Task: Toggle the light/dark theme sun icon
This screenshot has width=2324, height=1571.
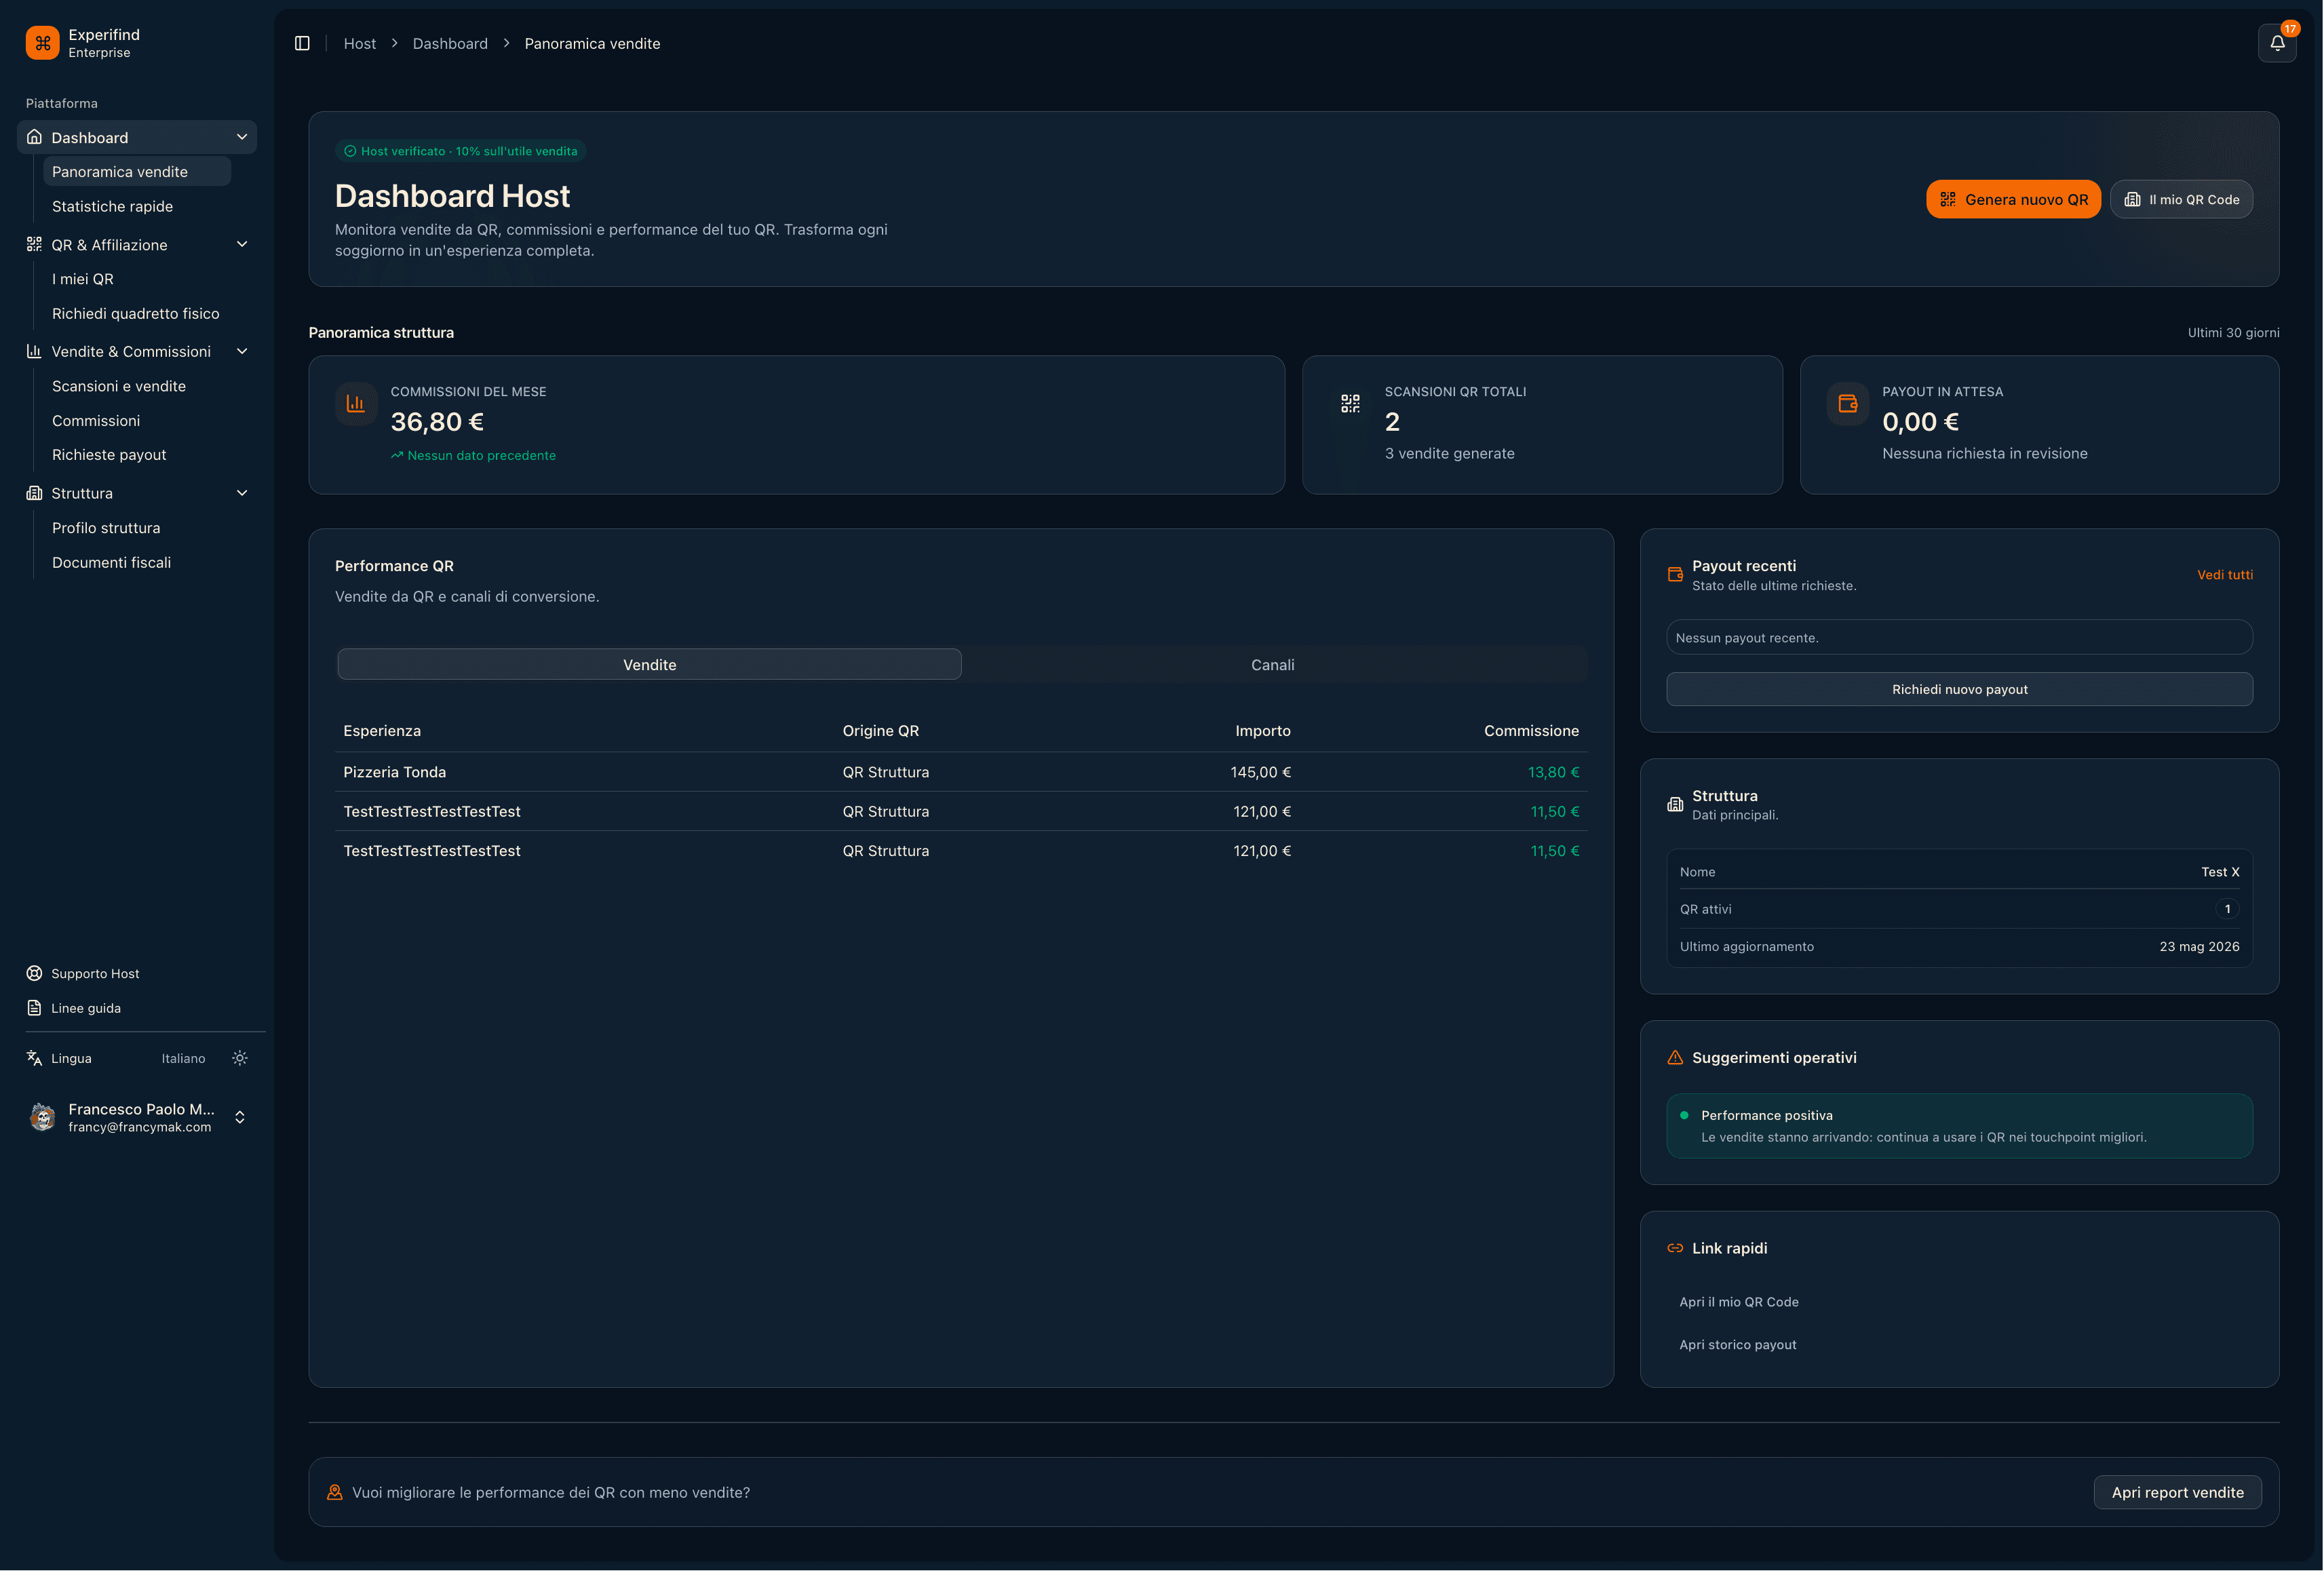Action: 240,1058
